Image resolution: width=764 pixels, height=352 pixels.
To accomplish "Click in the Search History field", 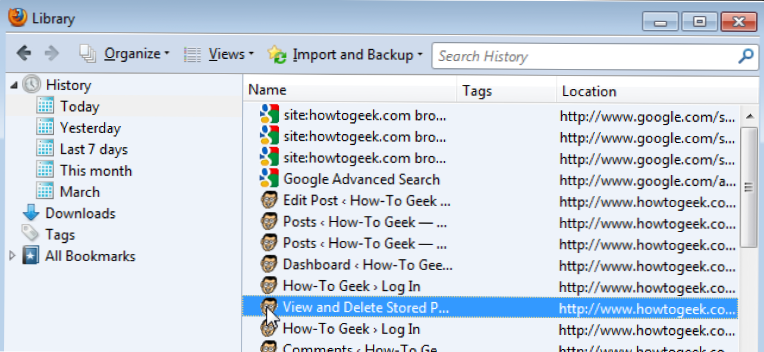I will tap(583, 56).
